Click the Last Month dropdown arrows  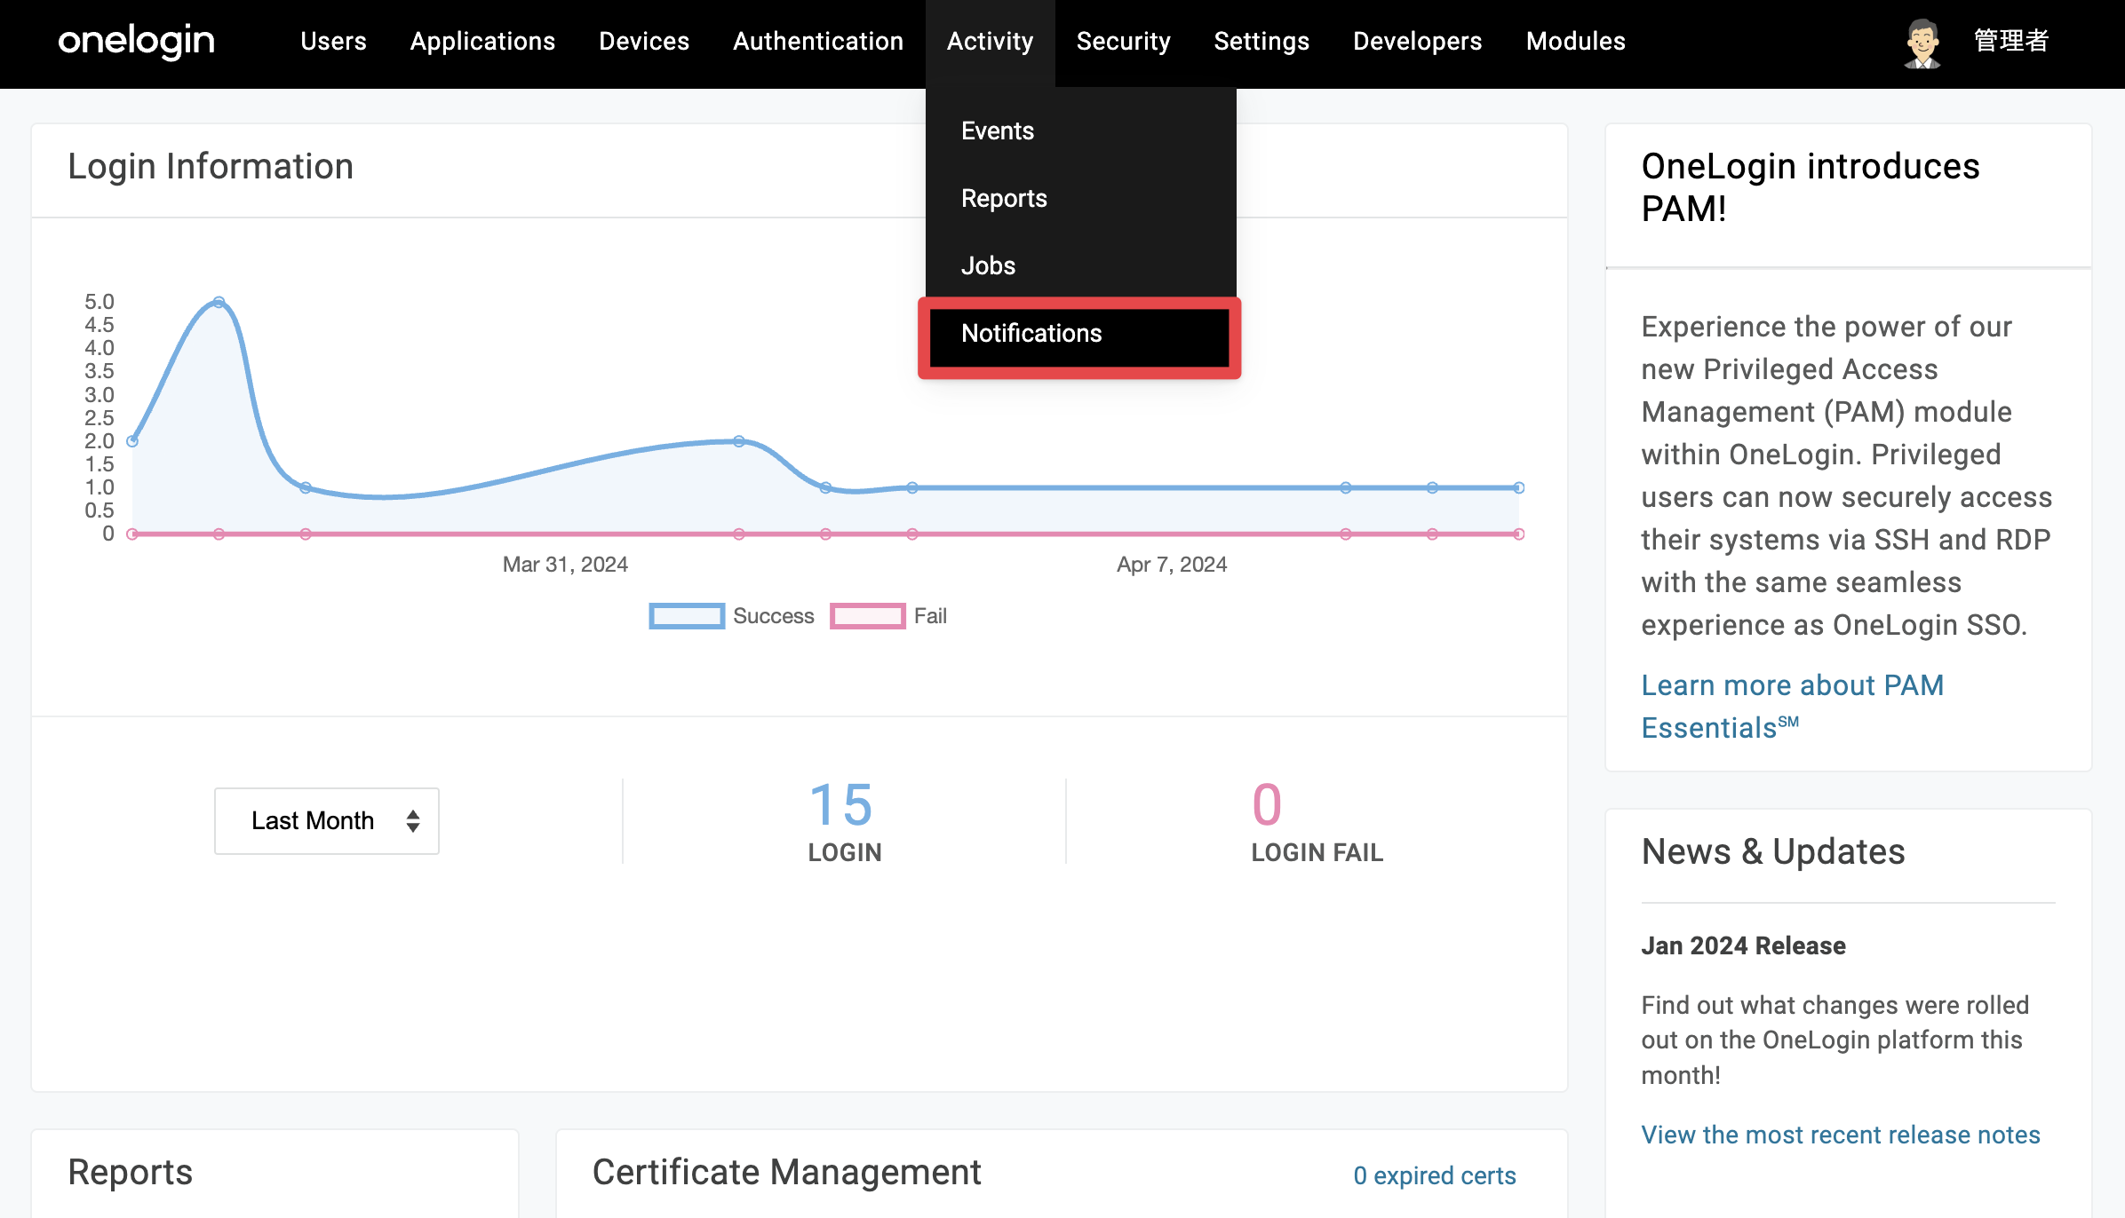tap(413, 821)
